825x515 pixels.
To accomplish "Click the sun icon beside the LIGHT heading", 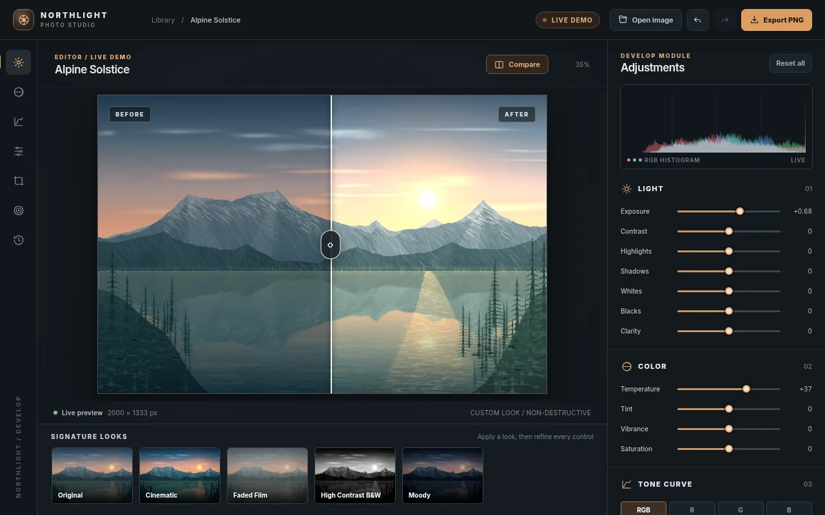I will pos(626,189).
